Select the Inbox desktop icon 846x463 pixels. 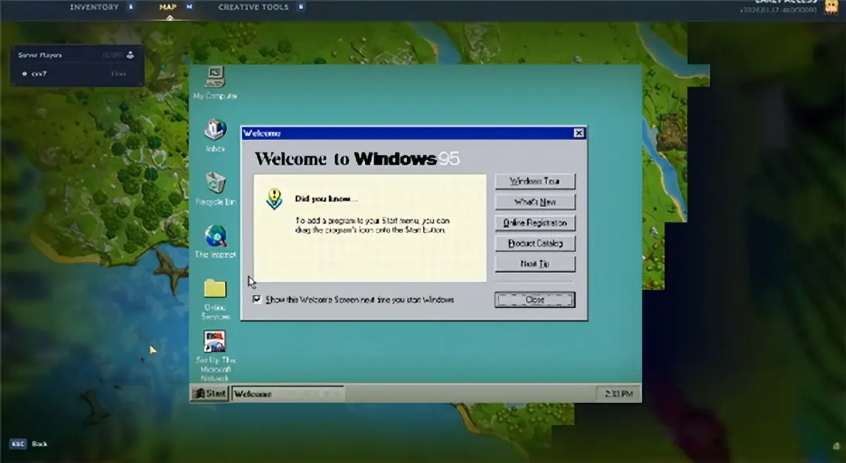click(215, 129)
